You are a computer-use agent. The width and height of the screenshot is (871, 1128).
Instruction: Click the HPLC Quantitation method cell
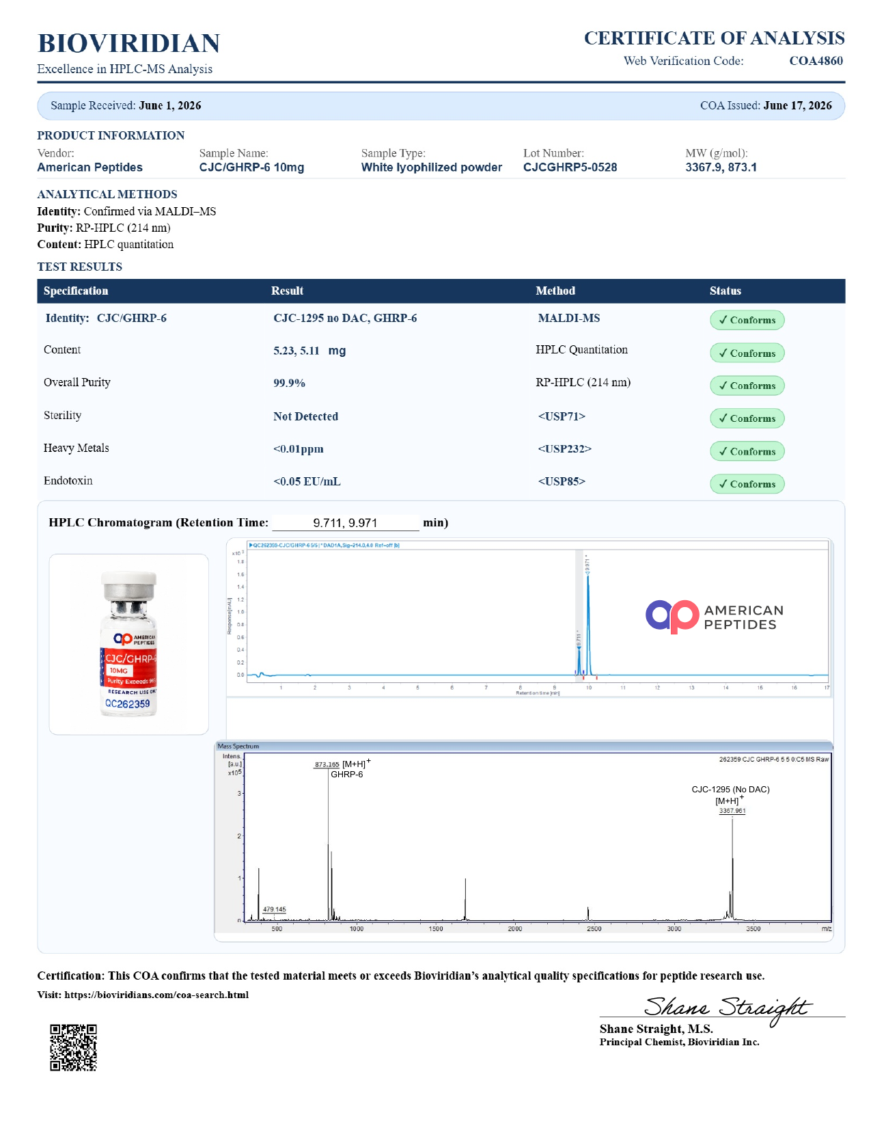pos(581,349)
